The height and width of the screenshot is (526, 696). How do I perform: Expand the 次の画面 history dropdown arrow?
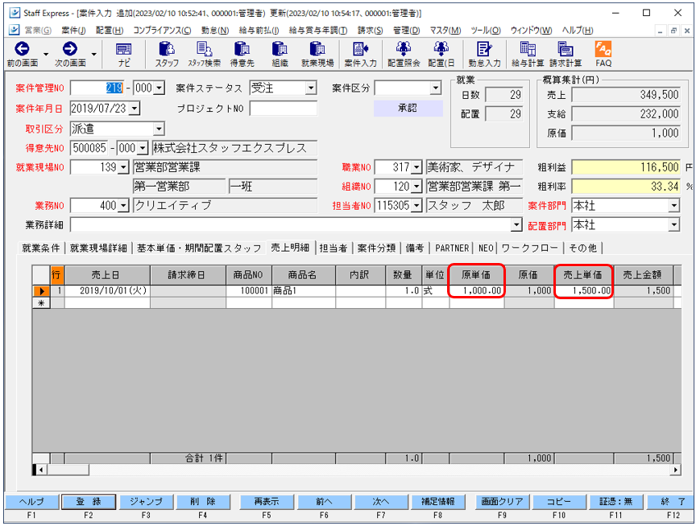(93, 55)
